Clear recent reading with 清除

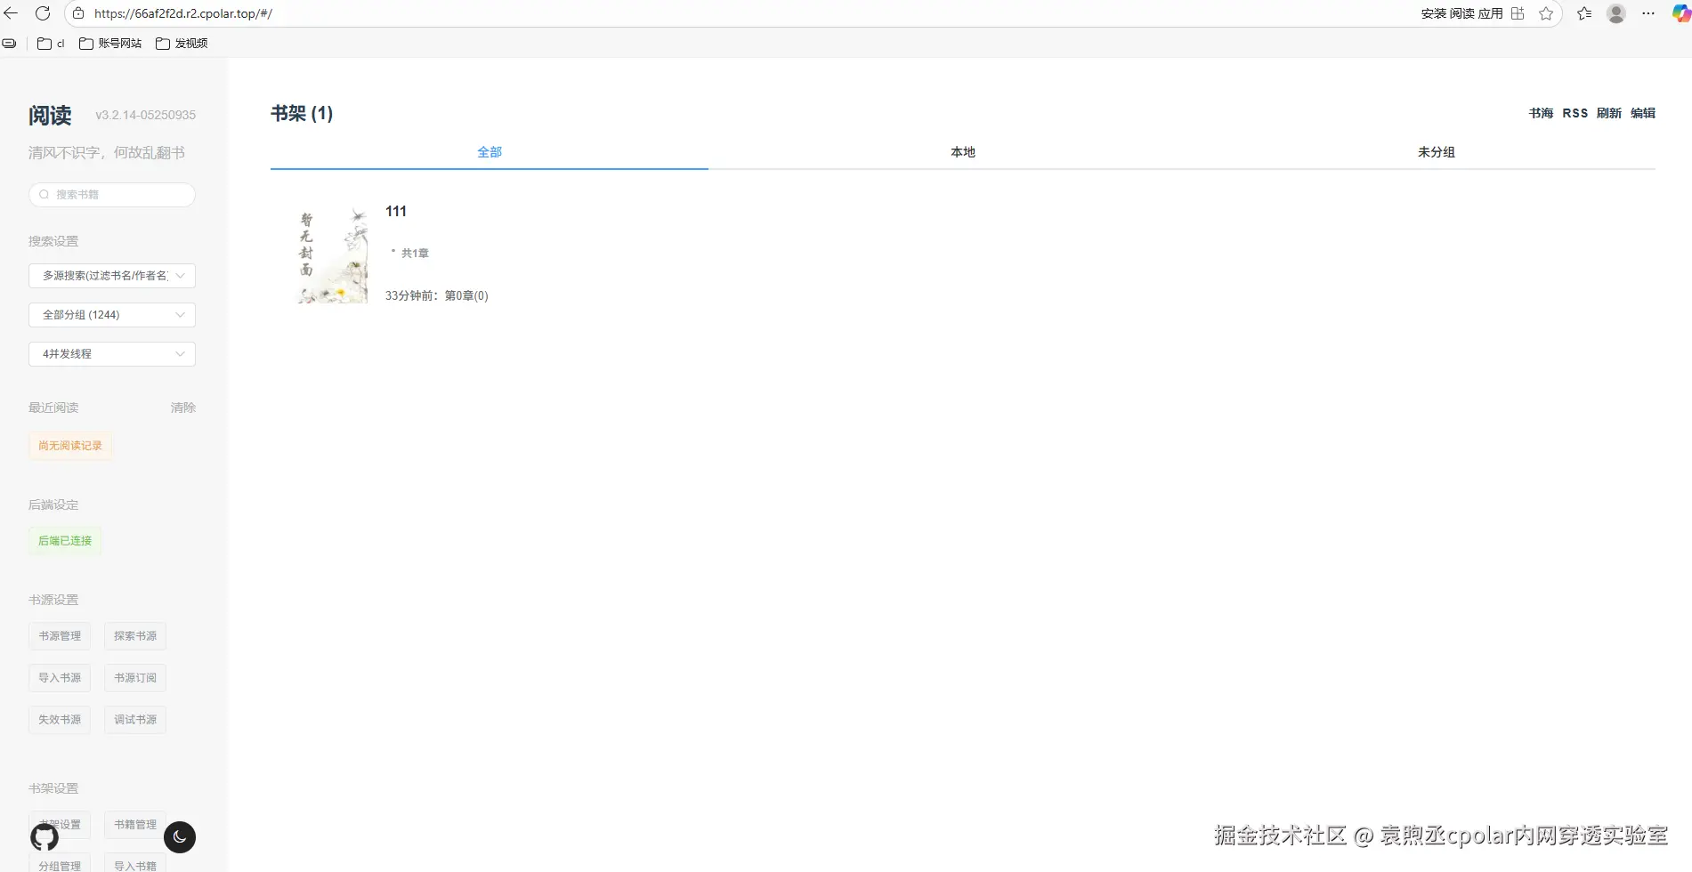click(x=183, y=408)
